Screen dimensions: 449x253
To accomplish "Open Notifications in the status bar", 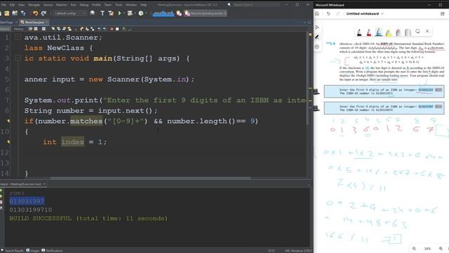I will click(x=52, y=250).
